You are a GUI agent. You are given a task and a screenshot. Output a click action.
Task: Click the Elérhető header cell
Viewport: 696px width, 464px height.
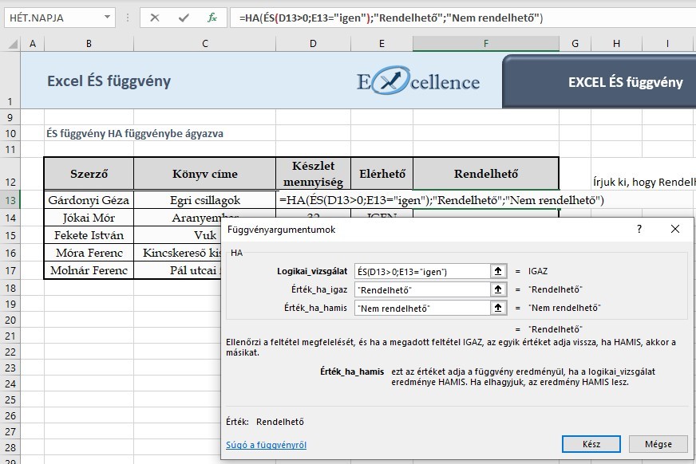tap(382, 174)
